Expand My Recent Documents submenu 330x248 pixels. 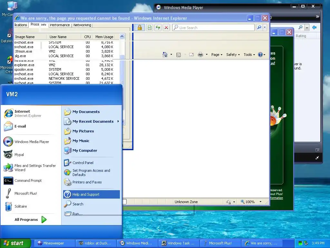coord(92,121)
